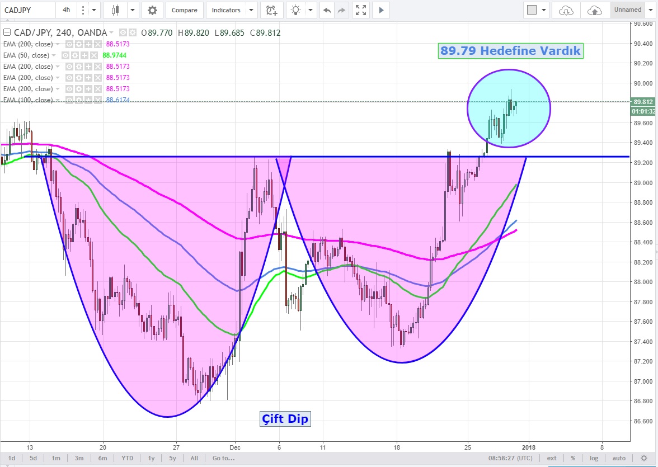Enter fullscreen mode

(x=361, y=10)
